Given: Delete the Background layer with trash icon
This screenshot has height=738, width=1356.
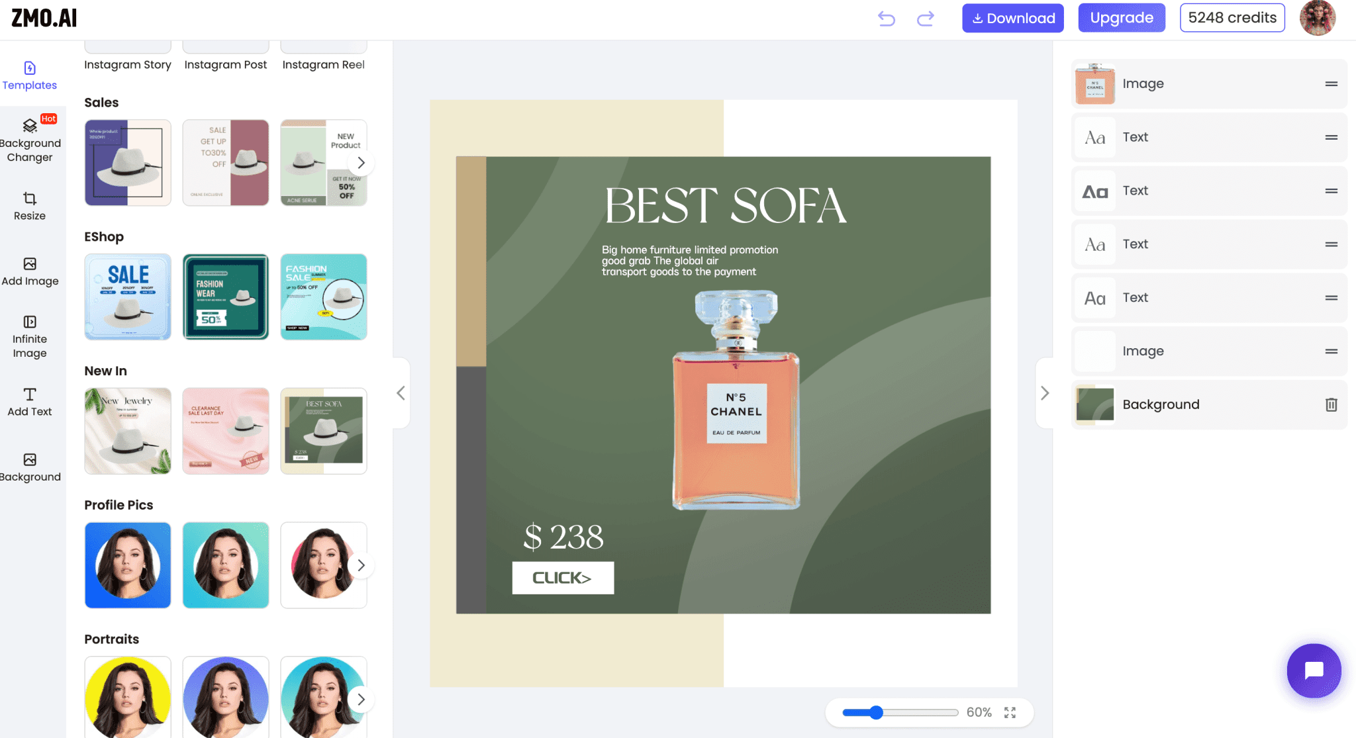Looking at the screenshot, I should 1332,404.
